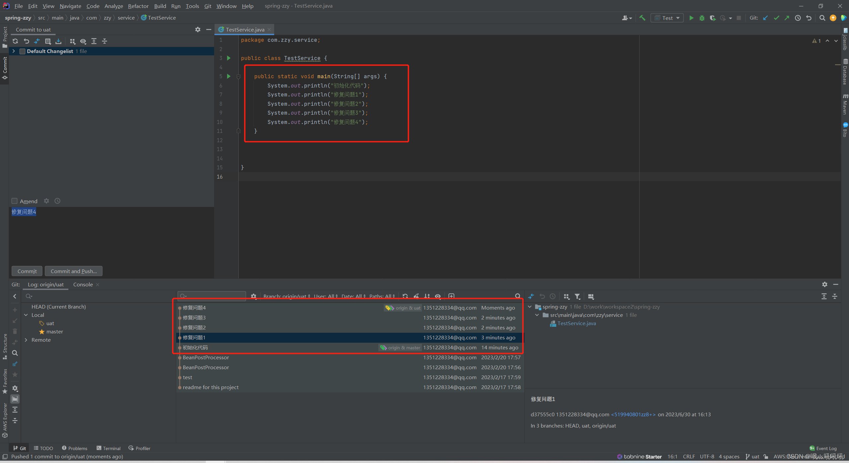Toggle the Project tool window stripe button

(x=5, y=37)
